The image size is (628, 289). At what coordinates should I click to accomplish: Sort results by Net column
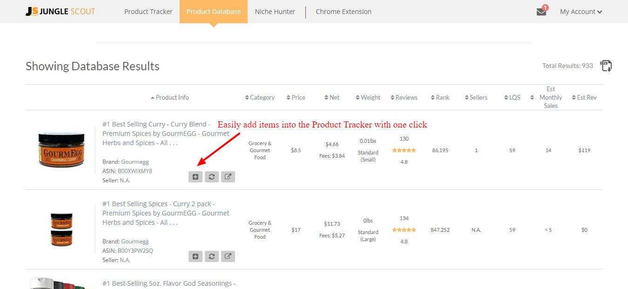point(332,97)
